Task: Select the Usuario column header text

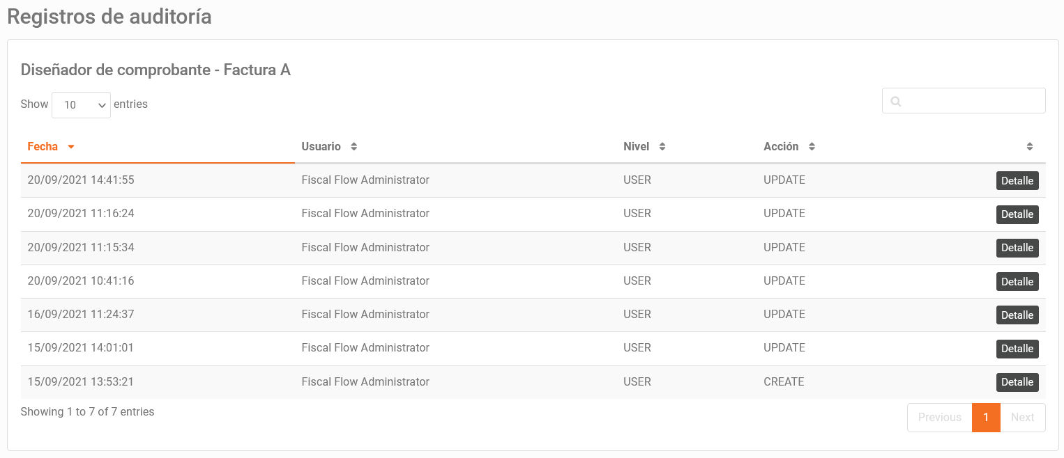Action: (x=321, y=147)
